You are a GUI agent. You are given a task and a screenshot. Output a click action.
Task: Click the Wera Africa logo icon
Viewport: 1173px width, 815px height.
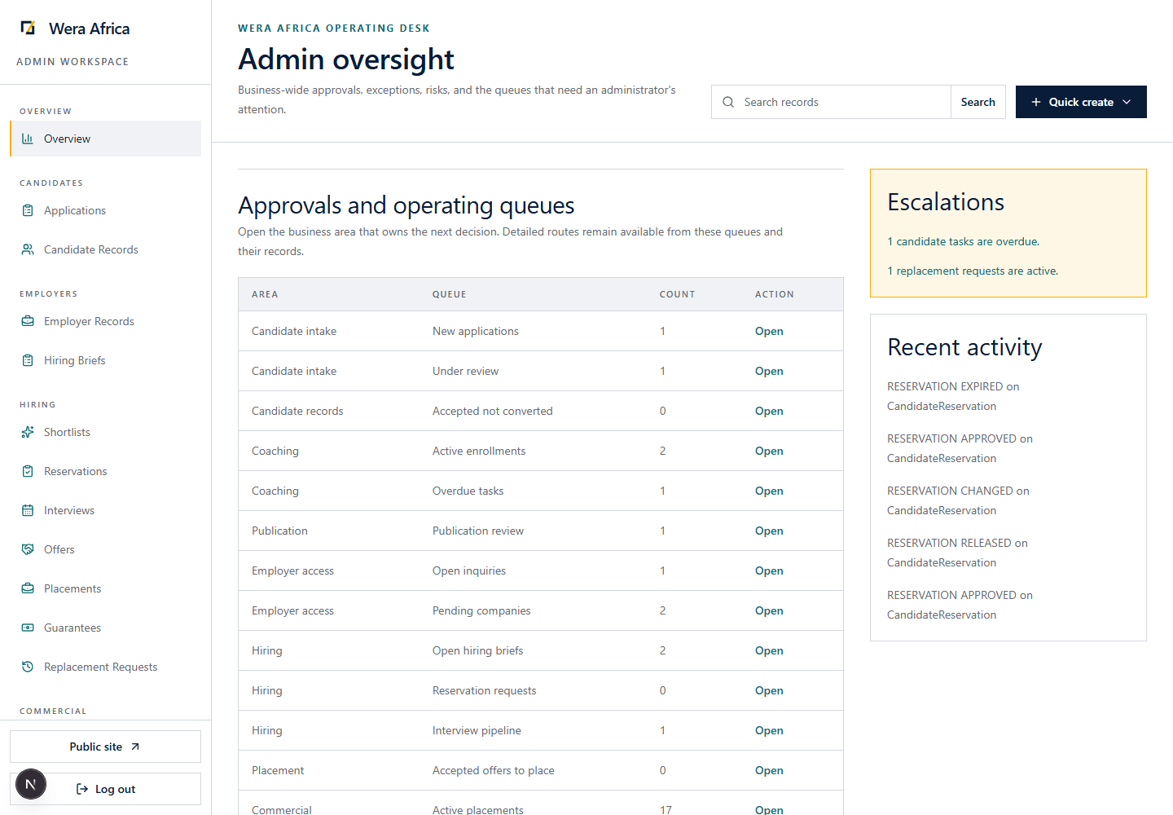click(x=28, y=29)
